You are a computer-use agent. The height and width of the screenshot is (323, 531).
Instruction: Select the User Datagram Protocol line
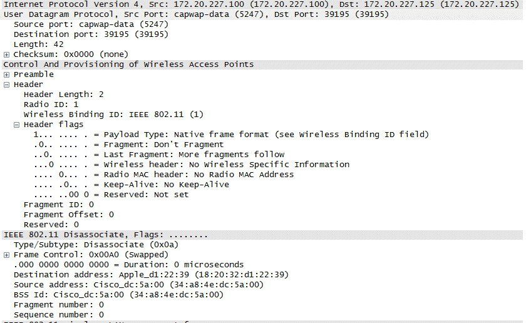tap(188, 14)
